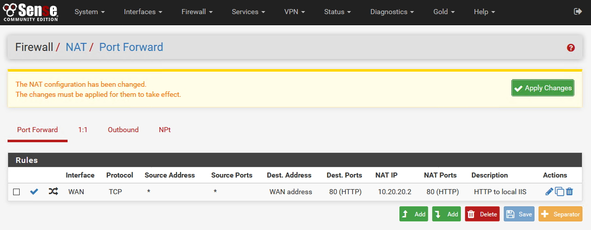This screenshot has height=230, width=591.
Task: Log out using the top-right exit icon
Action: pyautogui.click(x=578, y=11)
